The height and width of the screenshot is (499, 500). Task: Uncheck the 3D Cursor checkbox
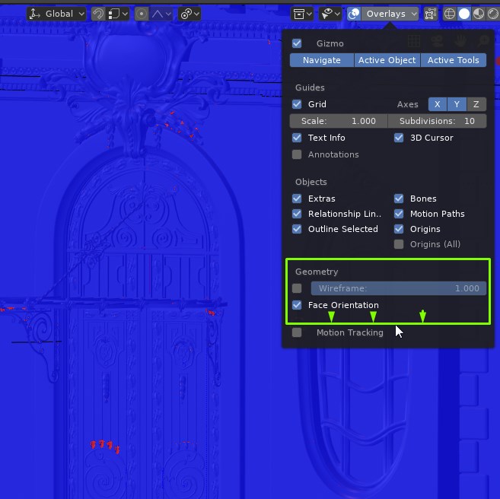coord(399,138)
